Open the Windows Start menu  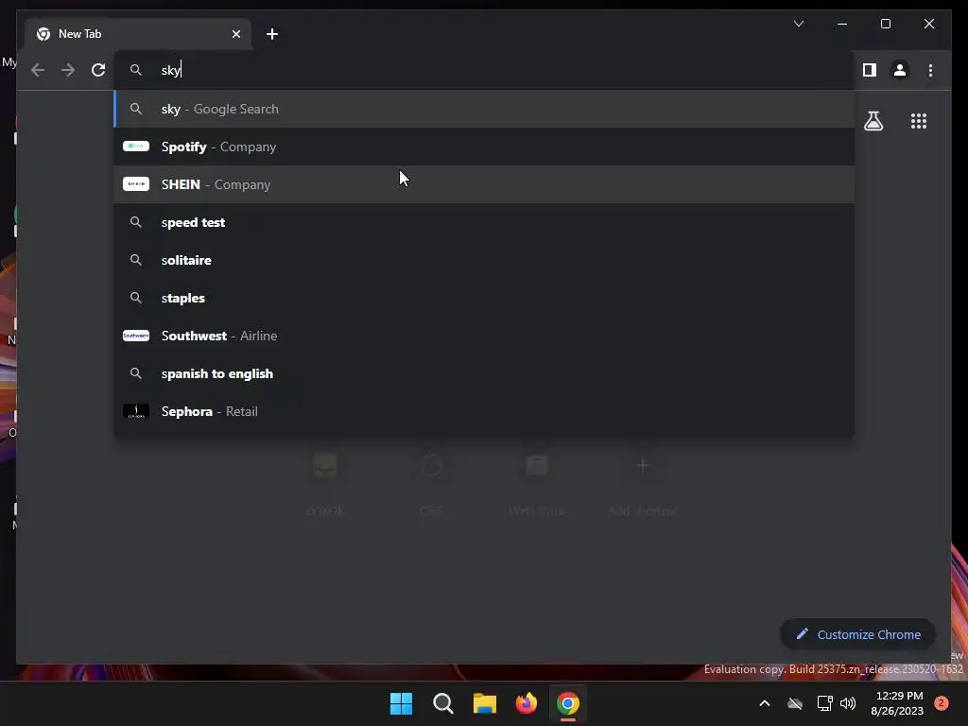[x=401, y=703]
